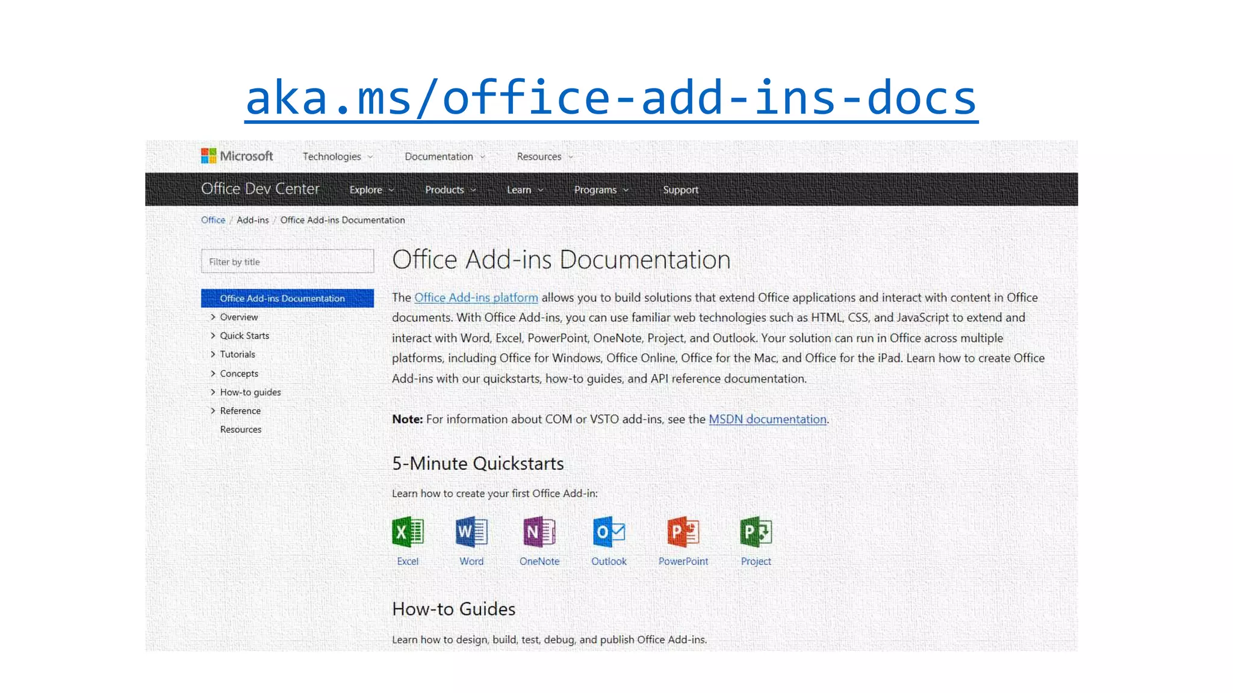Click the Project text link

pyautogui.click(x=756, y=561)
